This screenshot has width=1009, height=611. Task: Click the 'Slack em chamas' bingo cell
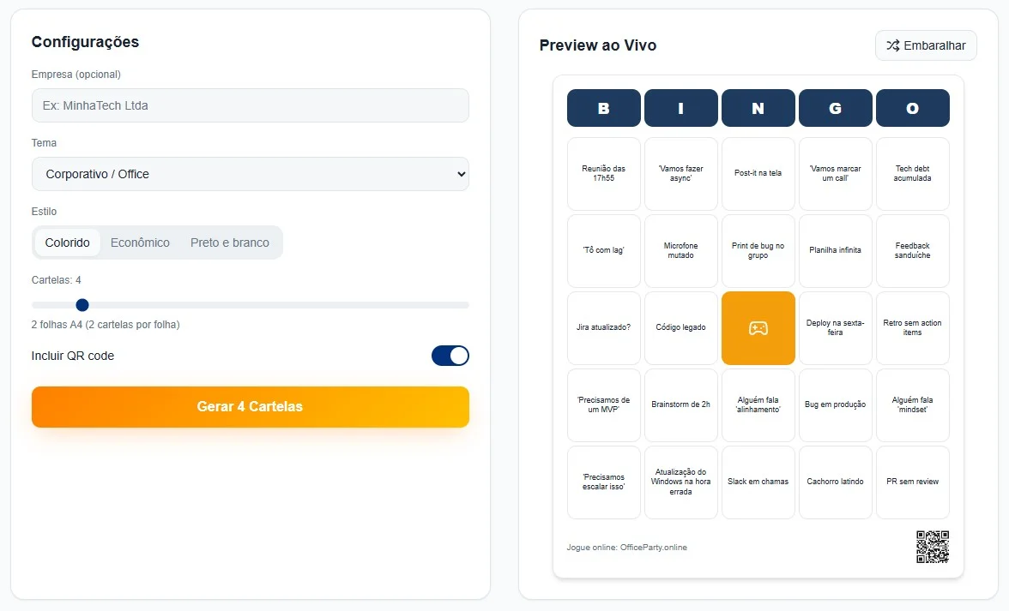[758, 482]
